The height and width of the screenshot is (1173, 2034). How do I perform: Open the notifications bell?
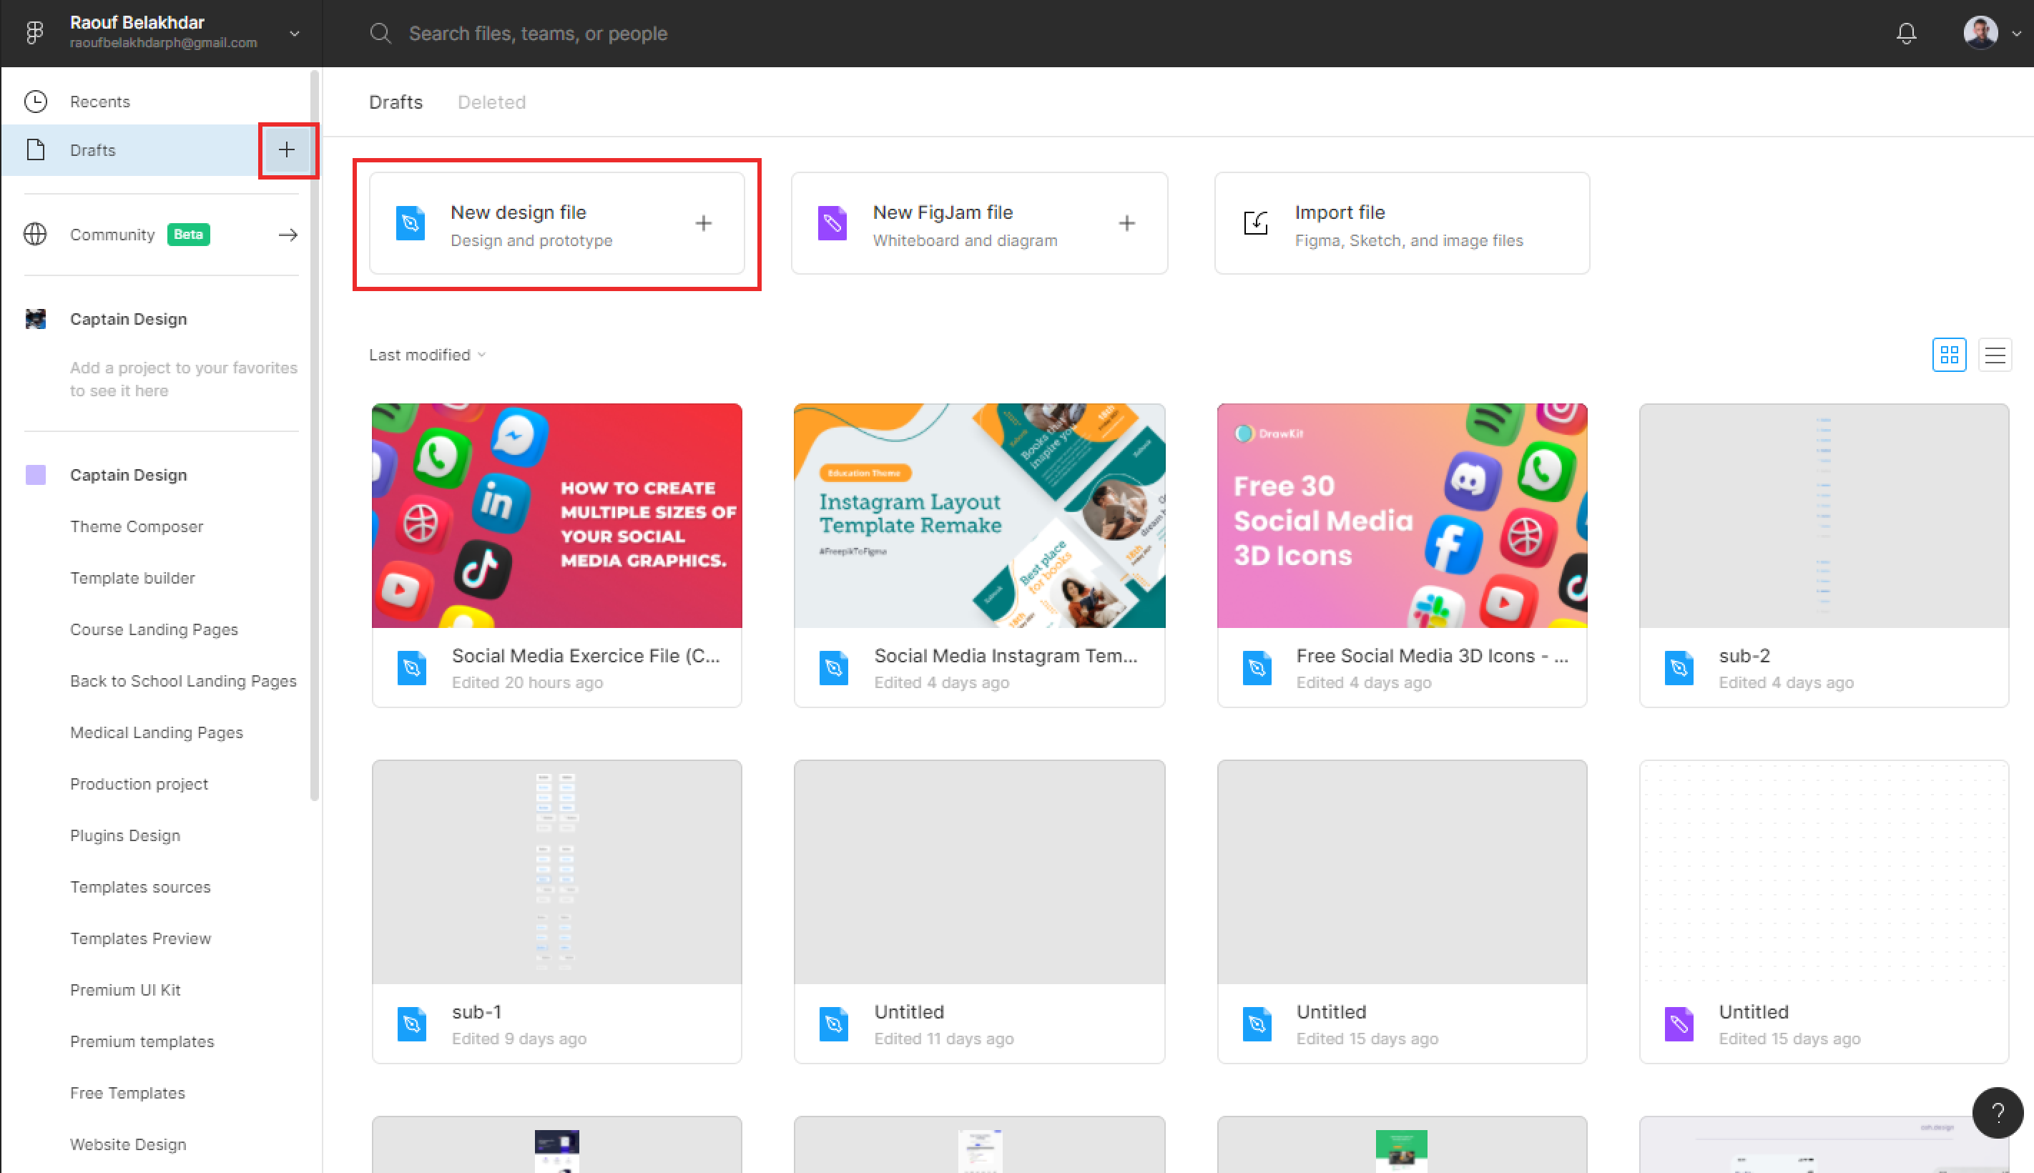[1907, 33]
